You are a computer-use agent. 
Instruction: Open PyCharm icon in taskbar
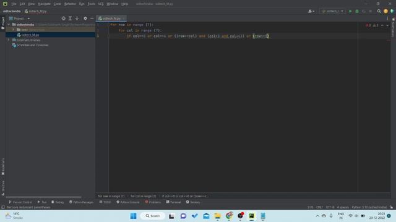click(252, 216)
